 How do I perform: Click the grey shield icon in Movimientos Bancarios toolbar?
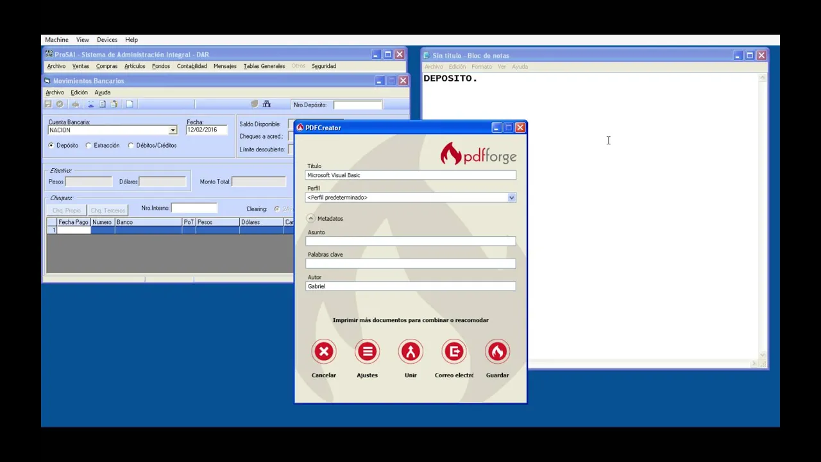pos(255,104)
